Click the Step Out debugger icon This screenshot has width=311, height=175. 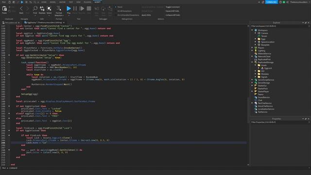click(110, 9)
